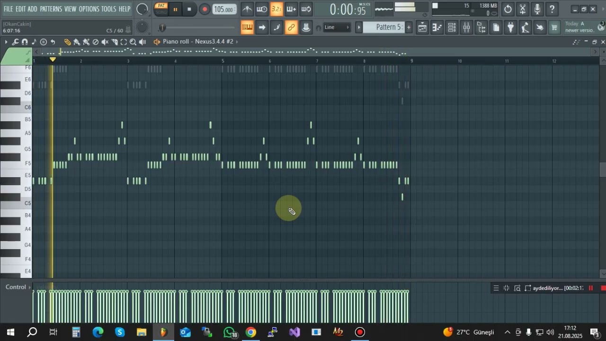606x341 pixels.
Task: Add a new pattern with plus button
Action: click(x=409, y=27)
